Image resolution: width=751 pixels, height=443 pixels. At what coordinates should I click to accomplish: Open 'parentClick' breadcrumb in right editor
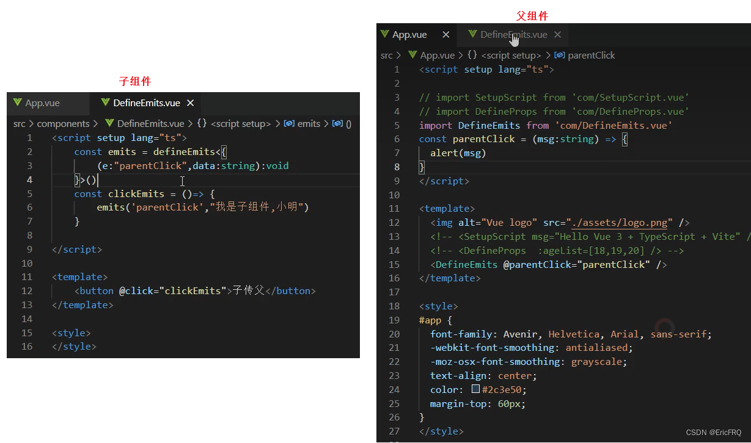point(592,55)
